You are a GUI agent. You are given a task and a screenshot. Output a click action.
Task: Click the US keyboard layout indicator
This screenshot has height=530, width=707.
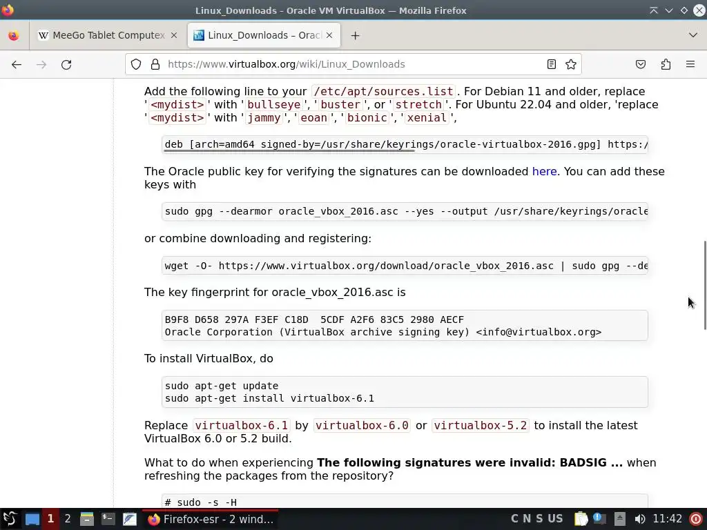[x=556, y=519]
